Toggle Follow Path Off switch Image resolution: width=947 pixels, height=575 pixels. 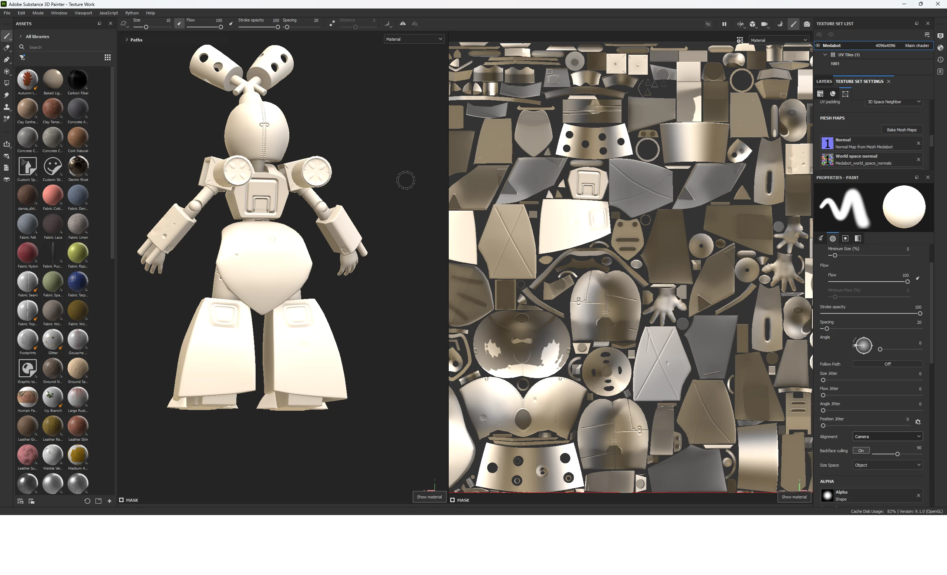point(887,364)
